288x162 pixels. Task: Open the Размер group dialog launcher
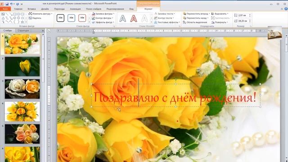[x=250, y=27]
